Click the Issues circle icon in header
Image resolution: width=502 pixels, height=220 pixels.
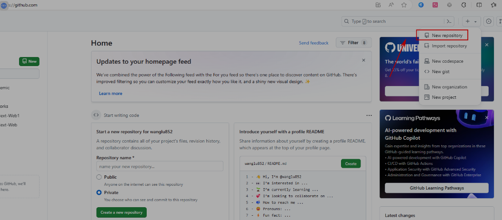pyautogui.click(x=488, y=21)
